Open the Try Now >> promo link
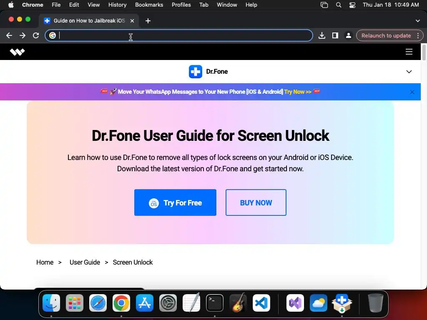 pyautogui.click(x=298, y=92)
